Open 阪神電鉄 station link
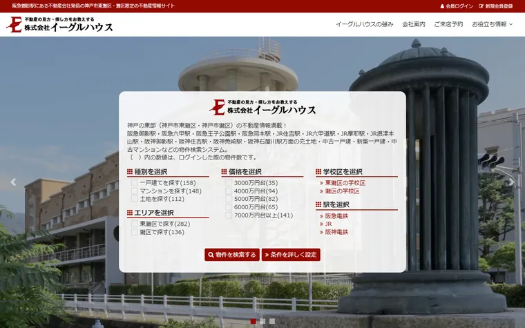The height and width of the screenshot is (328, 525). (x=336, y=232)
